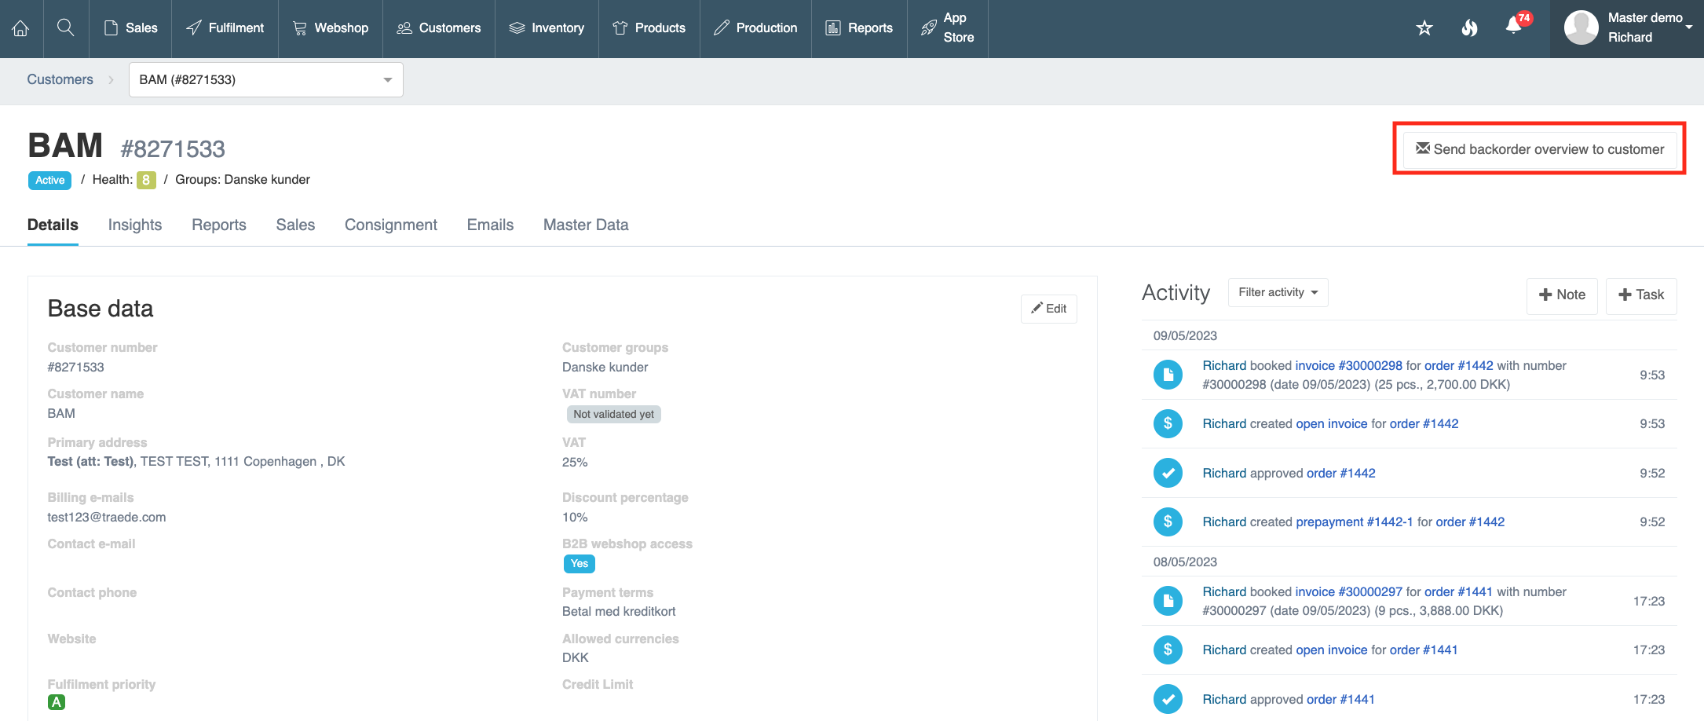Open the Inventory menu
The image size is (1704, 721).
pyautogui.click(x=547, y=28)
